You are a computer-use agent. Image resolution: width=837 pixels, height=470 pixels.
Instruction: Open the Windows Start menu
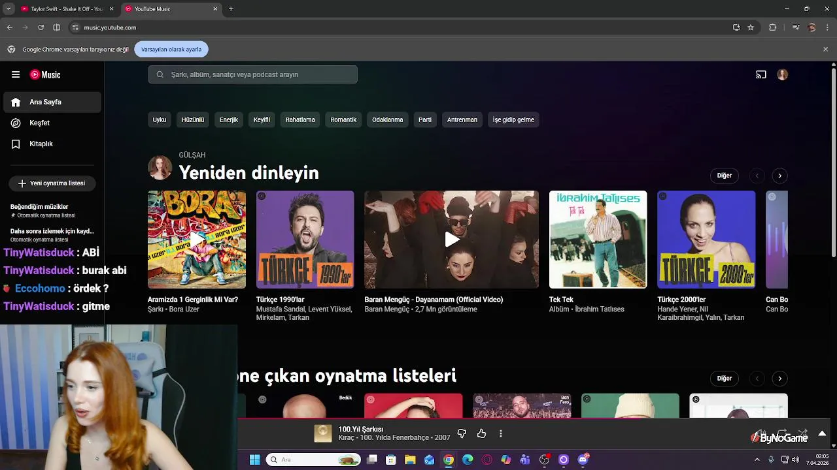tap(255, 460)
